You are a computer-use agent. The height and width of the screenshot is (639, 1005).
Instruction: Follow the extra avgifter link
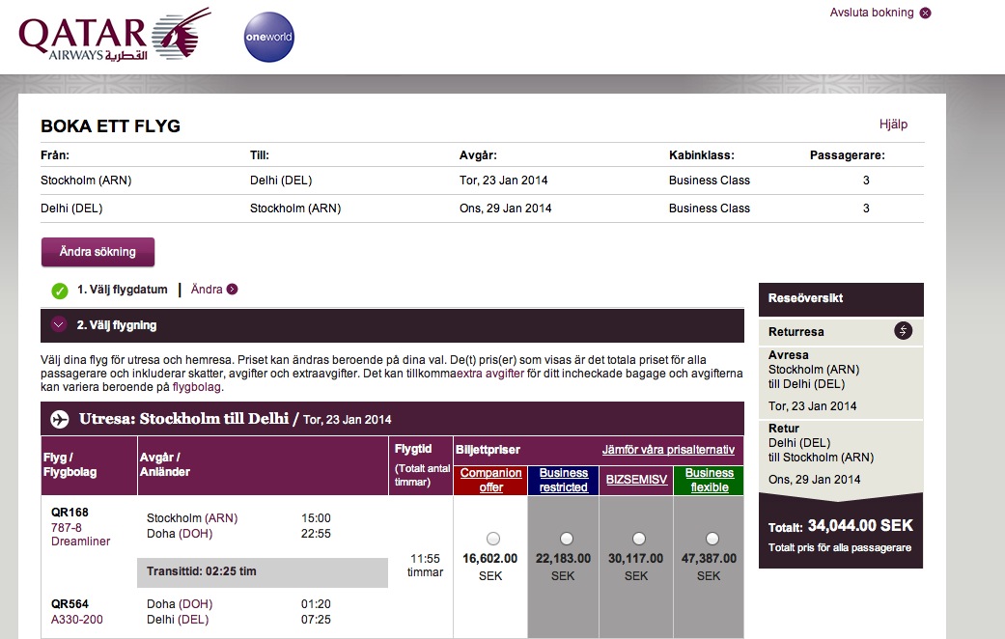click(490, 373)
